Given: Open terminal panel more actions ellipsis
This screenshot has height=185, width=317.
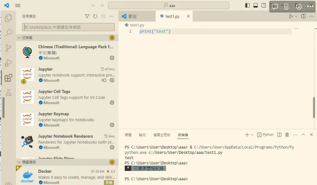Looking at the screenshot, I should (295, 135).
